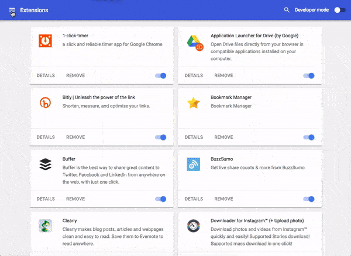Click the Bookmark Manager star icon
Viewport: 351px width, 256px height.
tap(194, 103)
